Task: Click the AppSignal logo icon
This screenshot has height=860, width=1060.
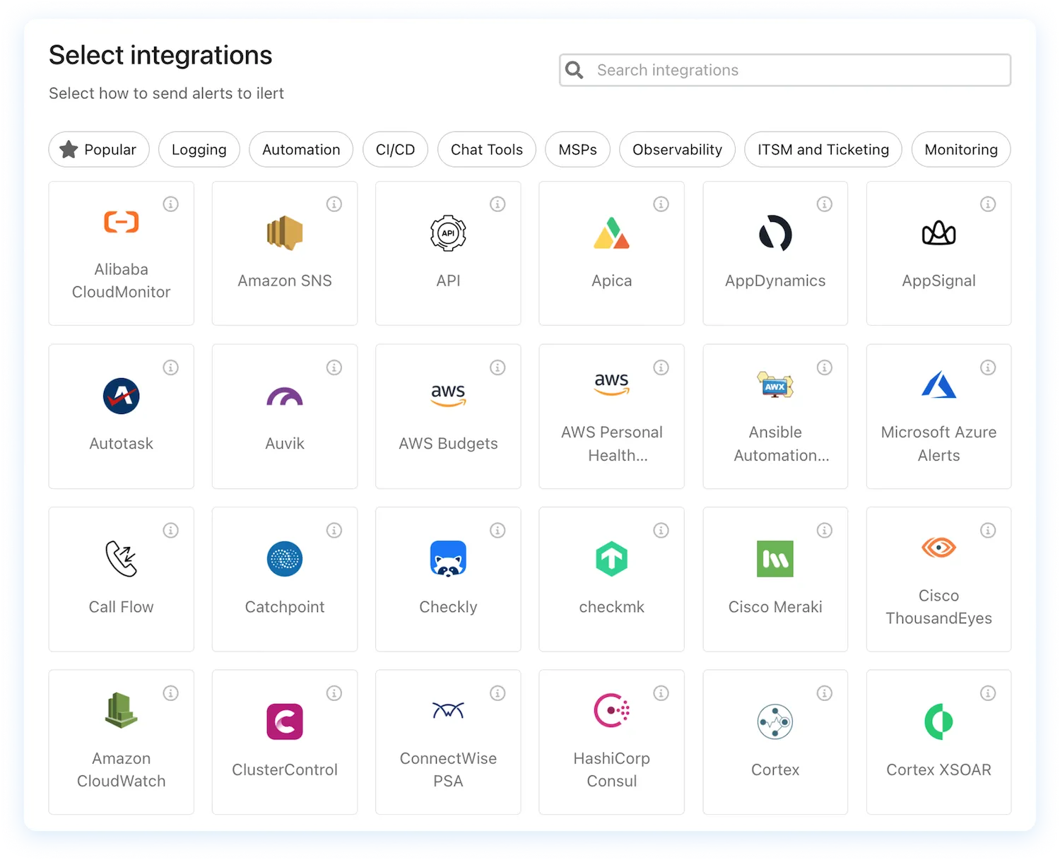Action: [x=938, y=233]
